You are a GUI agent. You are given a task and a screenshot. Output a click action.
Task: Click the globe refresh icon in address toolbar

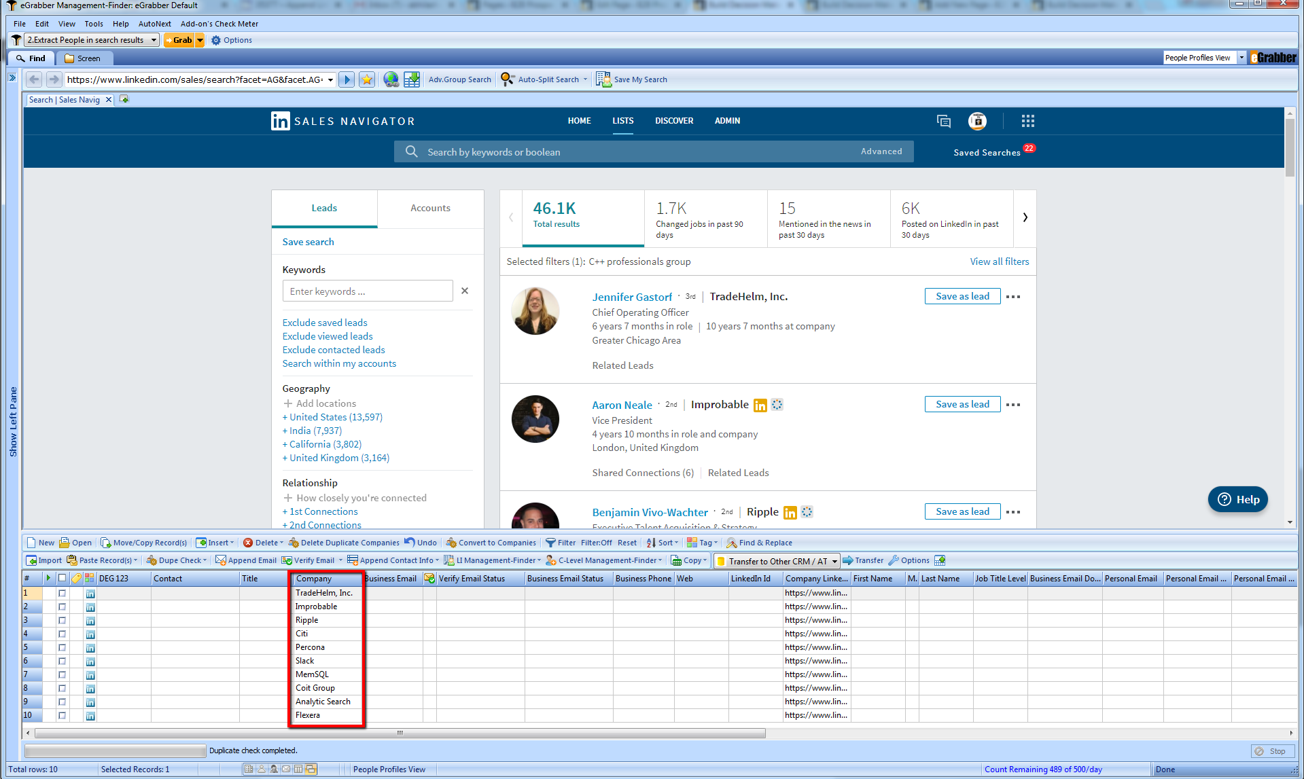click(x=391, y=79)
